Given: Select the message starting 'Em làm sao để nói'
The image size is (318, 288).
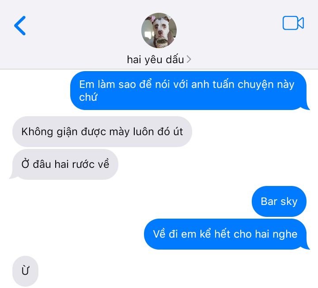Looking at the screenshot, I should click(x=189, y=91).
